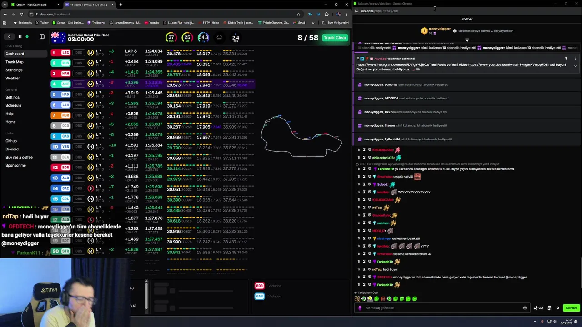Open the Kick chat shop icon
The width and height of the screenshot is (582, 327).
click(549, 308)
